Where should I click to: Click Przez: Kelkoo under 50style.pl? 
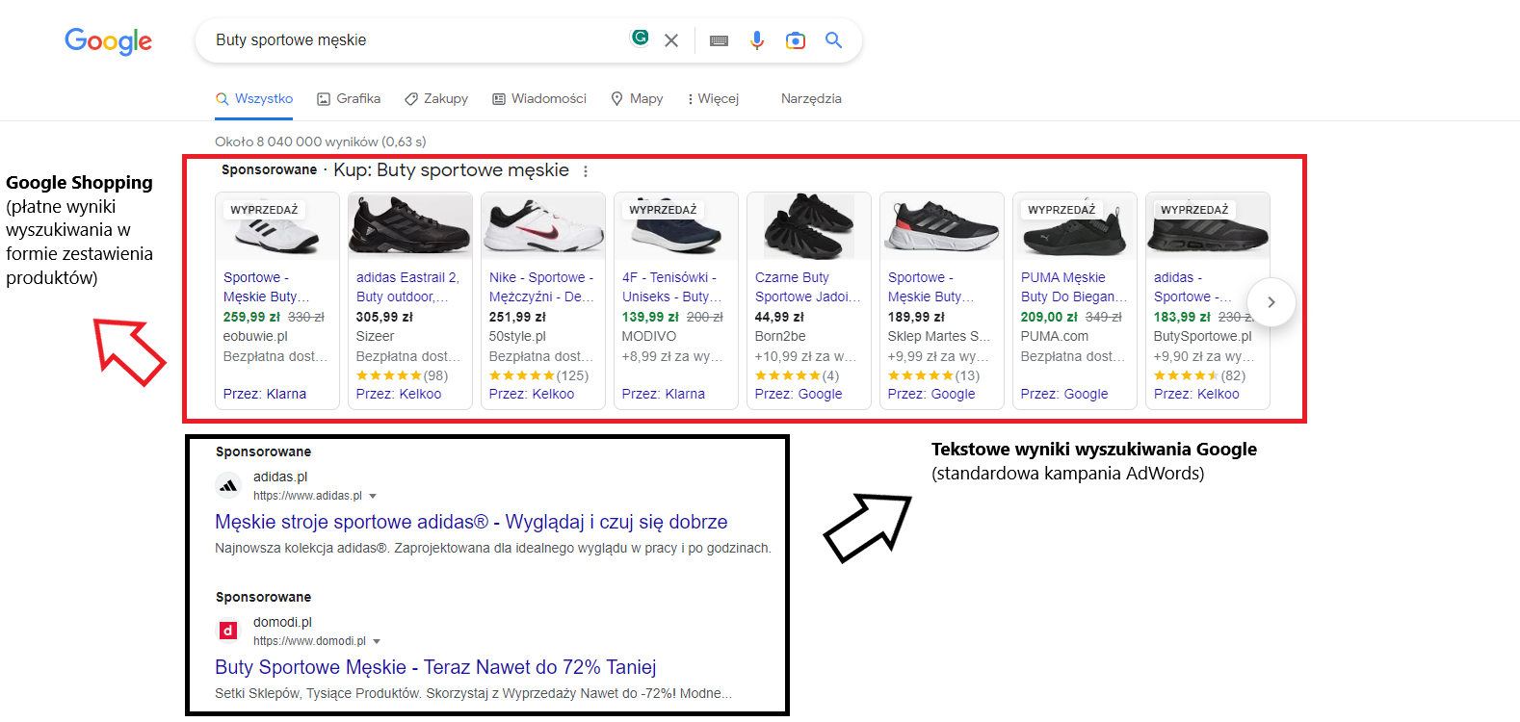click(x=532, y=394)
